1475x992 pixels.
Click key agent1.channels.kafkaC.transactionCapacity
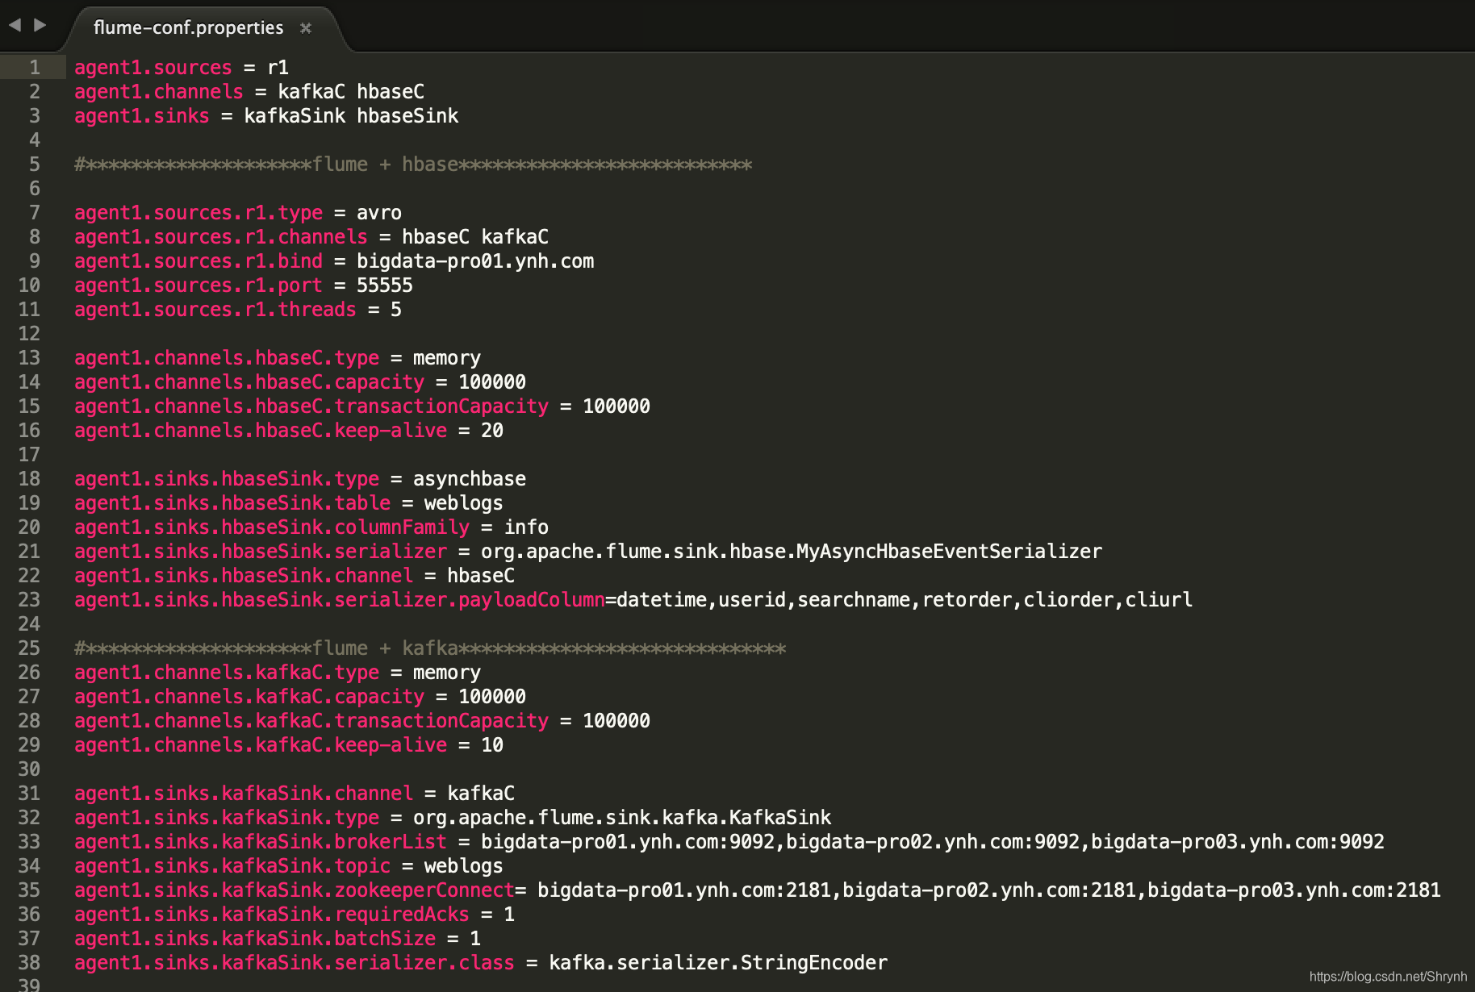[x=311, y=720]
